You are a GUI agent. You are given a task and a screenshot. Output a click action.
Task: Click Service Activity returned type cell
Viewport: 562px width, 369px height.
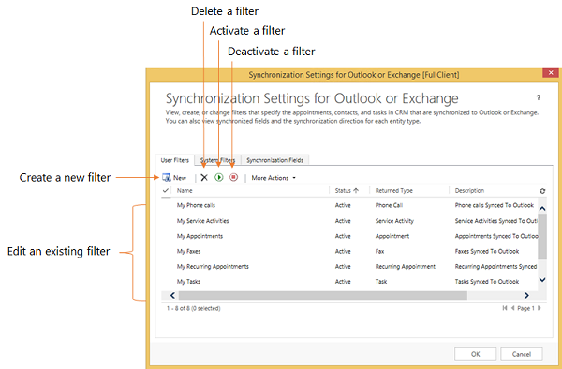pyautogui.click(x=394, y=221)
